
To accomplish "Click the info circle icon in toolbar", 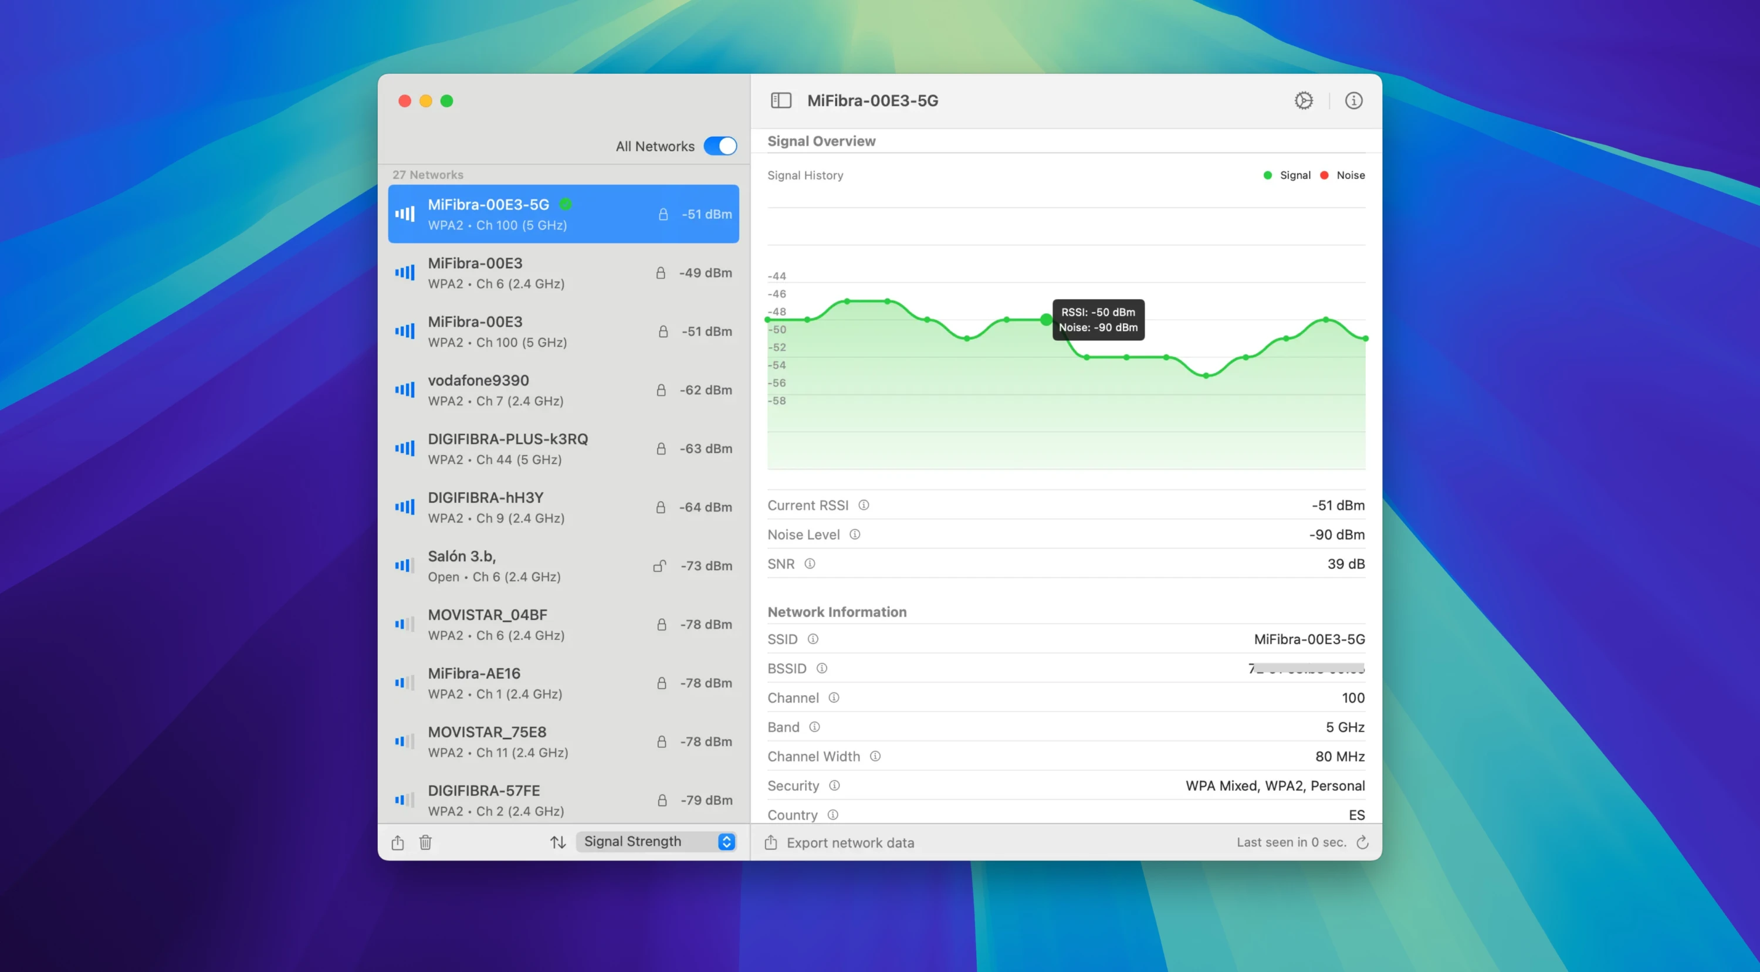I will (x=1353, y=100).
